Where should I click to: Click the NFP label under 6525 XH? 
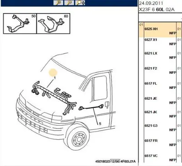172,33
